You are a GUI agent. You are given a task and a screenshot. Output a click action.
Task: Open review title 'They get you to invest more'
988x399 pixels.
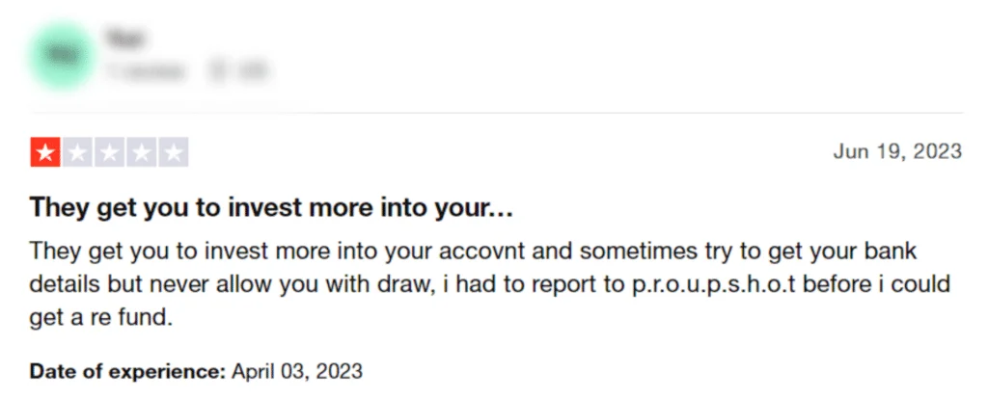click(271, 207)
